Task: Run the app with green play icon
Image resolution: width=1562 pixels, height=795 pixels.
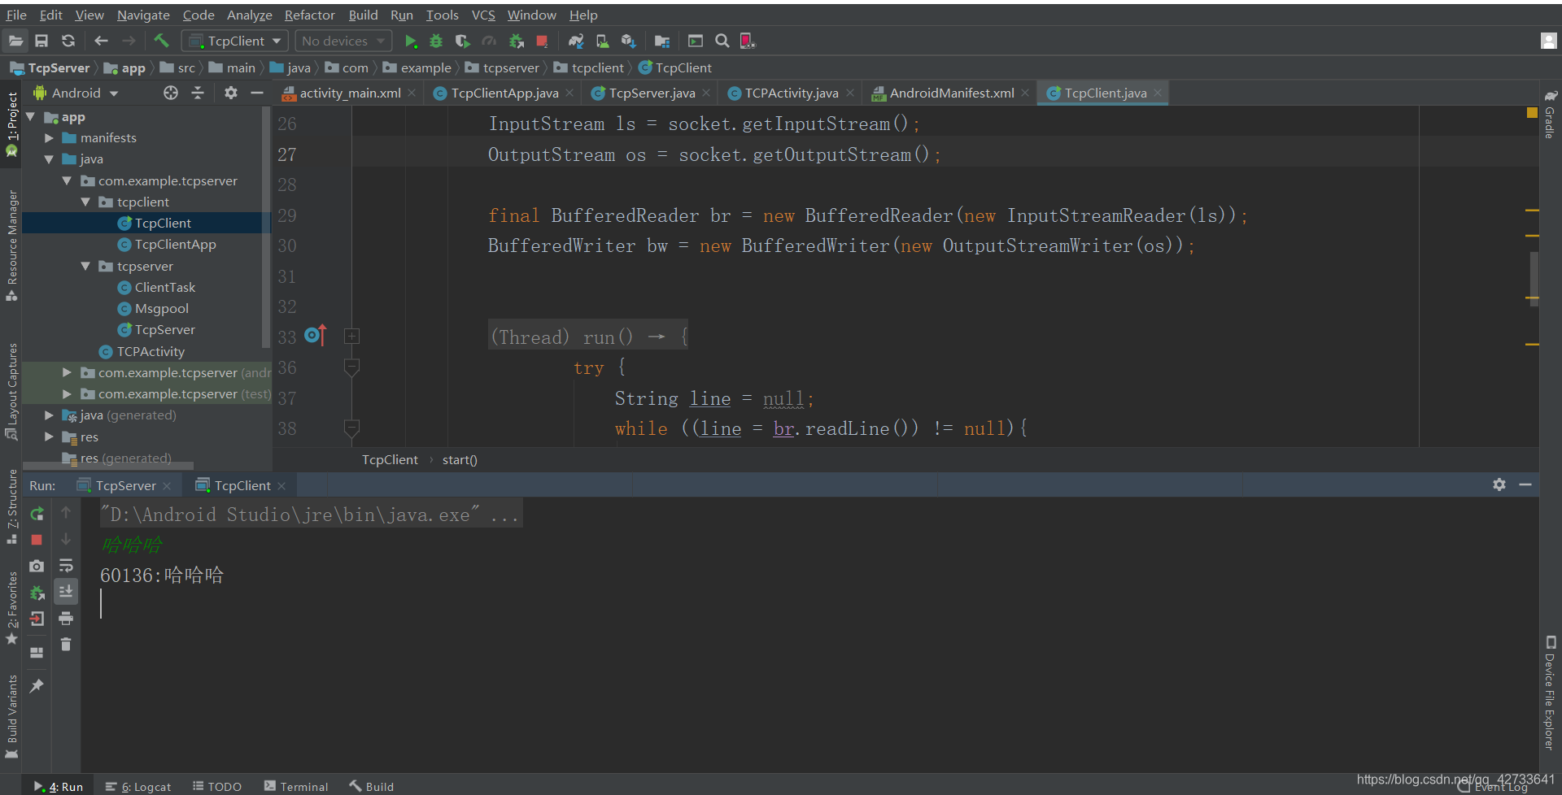Action: click(411, 41)
